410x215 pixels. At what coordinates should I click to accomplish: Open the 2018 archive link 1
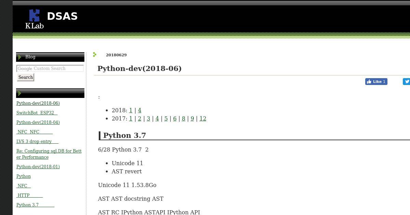(x=131, y=111)
